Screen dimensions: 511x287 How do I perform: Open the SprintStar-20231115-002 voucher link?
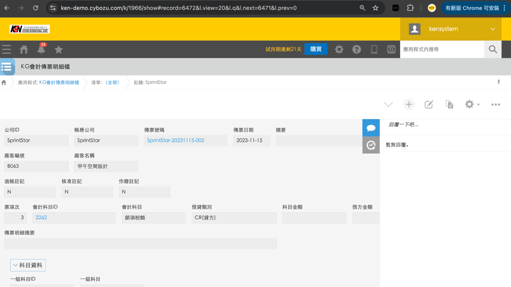pyautogui.click(x=176, y=140)
